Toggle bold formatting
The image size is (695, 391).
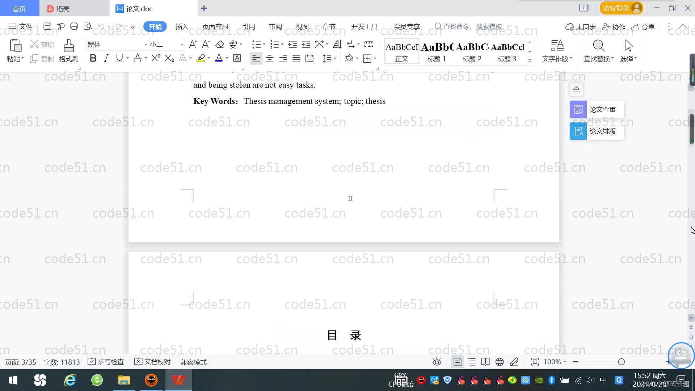(x=93, y=58)
